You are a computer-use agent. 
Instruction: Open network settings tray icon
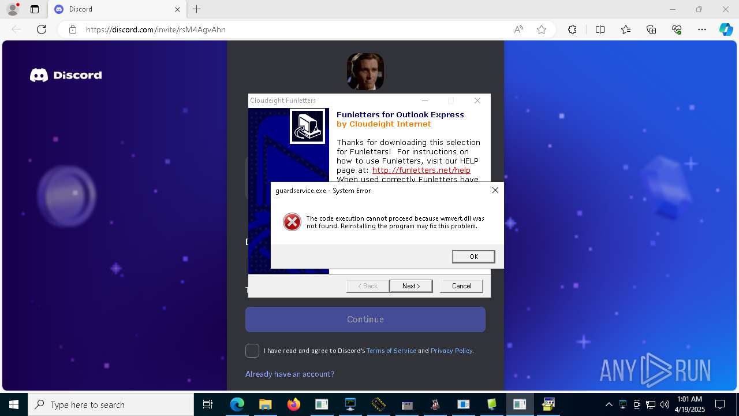tap(651, 404)
